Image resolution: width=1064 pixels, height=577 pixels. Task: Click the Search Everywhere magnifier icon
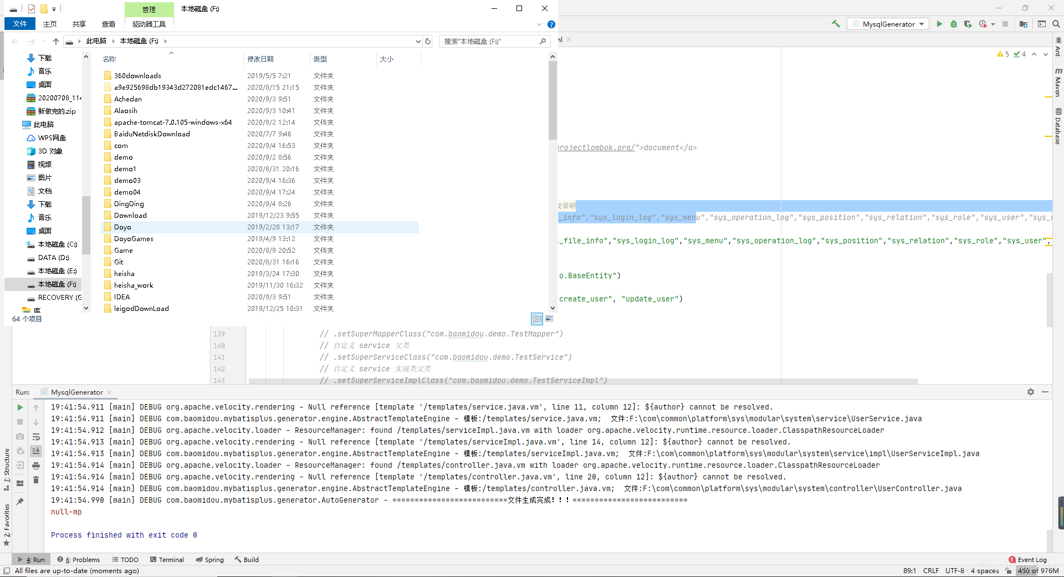[x=1056, y=24]
